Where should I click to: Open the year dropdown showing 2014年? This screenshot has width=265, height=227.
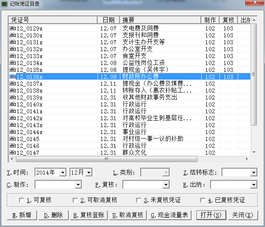coord(62,173)
